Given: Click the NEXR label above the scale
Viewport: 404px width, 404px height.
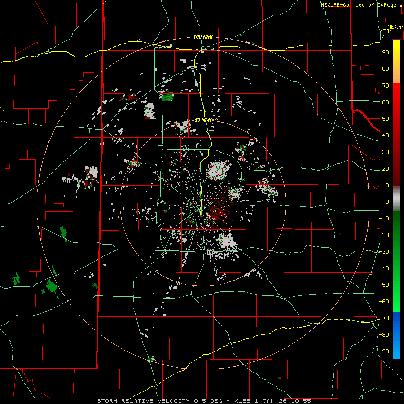Looking at the screenshot, I should [395, 27].
